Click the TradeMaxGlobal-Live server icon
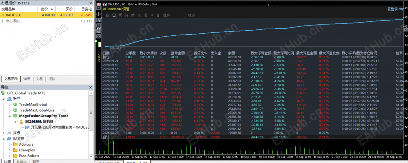 [15, 110]
